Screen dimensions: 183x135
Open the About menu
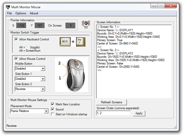point(34,13)
